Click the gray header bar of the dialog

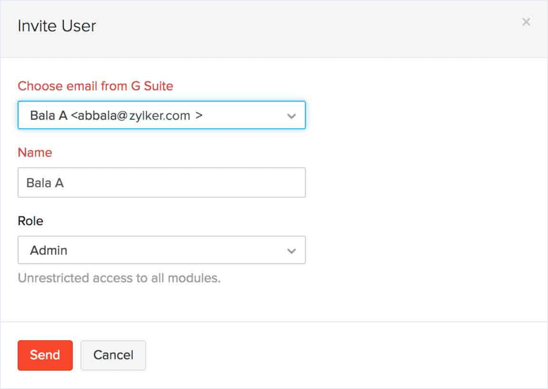(300, 28)
